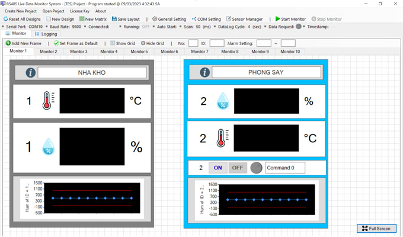Click the Command 0 text field

pos(292,168)
